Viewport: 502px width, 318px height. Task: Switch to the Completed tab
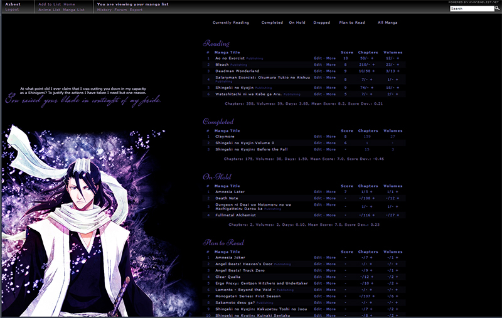point(272,23)
